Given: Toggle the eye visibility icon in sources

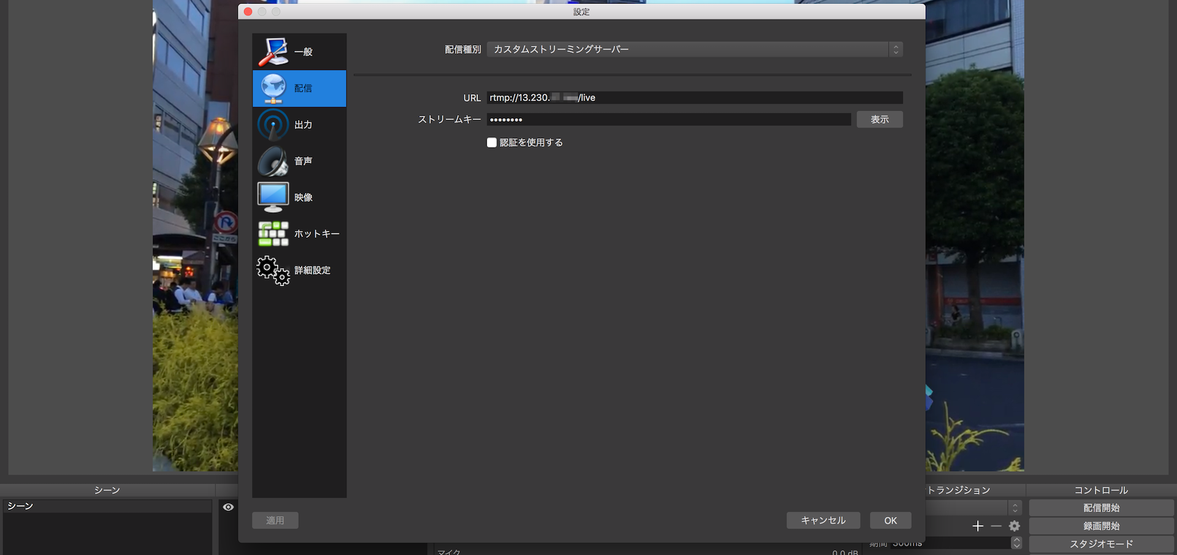Looking at the screenshot, I should pos(228,507).
